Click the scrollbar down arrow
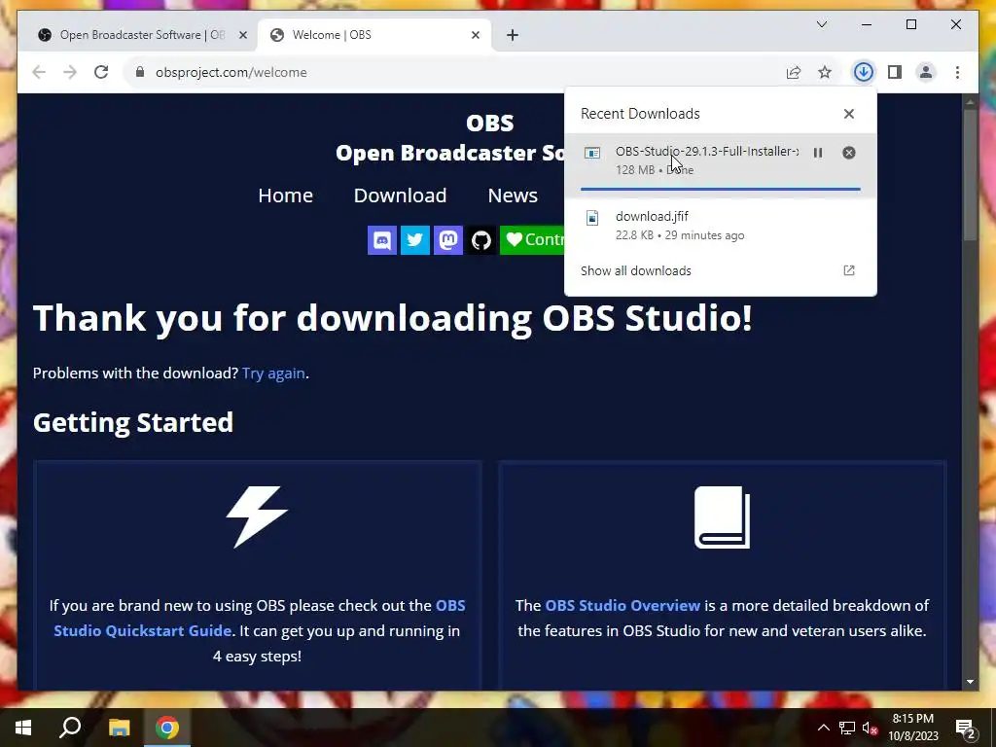This screenshot has height=747, width=996. (970, 682)
